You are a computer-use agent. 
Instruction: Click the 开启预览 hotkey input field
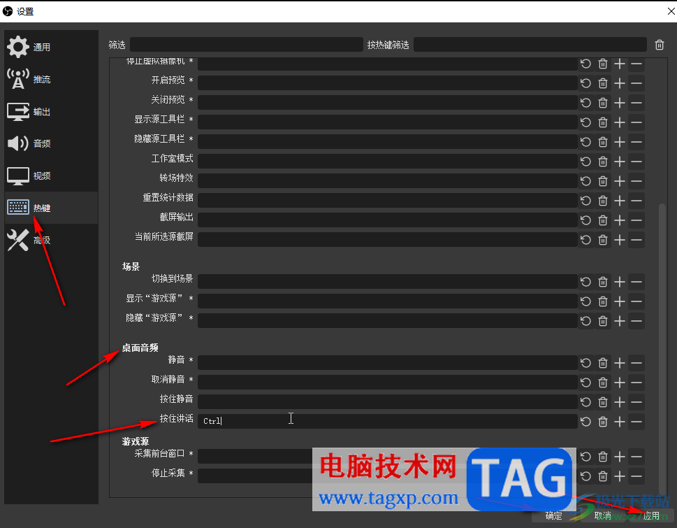click(387, 83)
